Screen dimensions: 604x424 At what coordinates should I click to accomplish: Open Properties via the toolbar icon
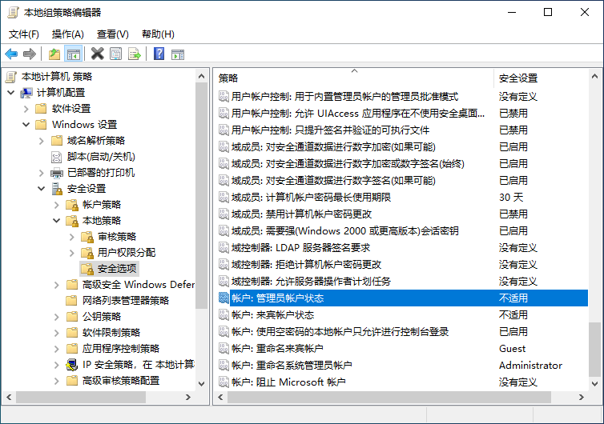(116, 54)
